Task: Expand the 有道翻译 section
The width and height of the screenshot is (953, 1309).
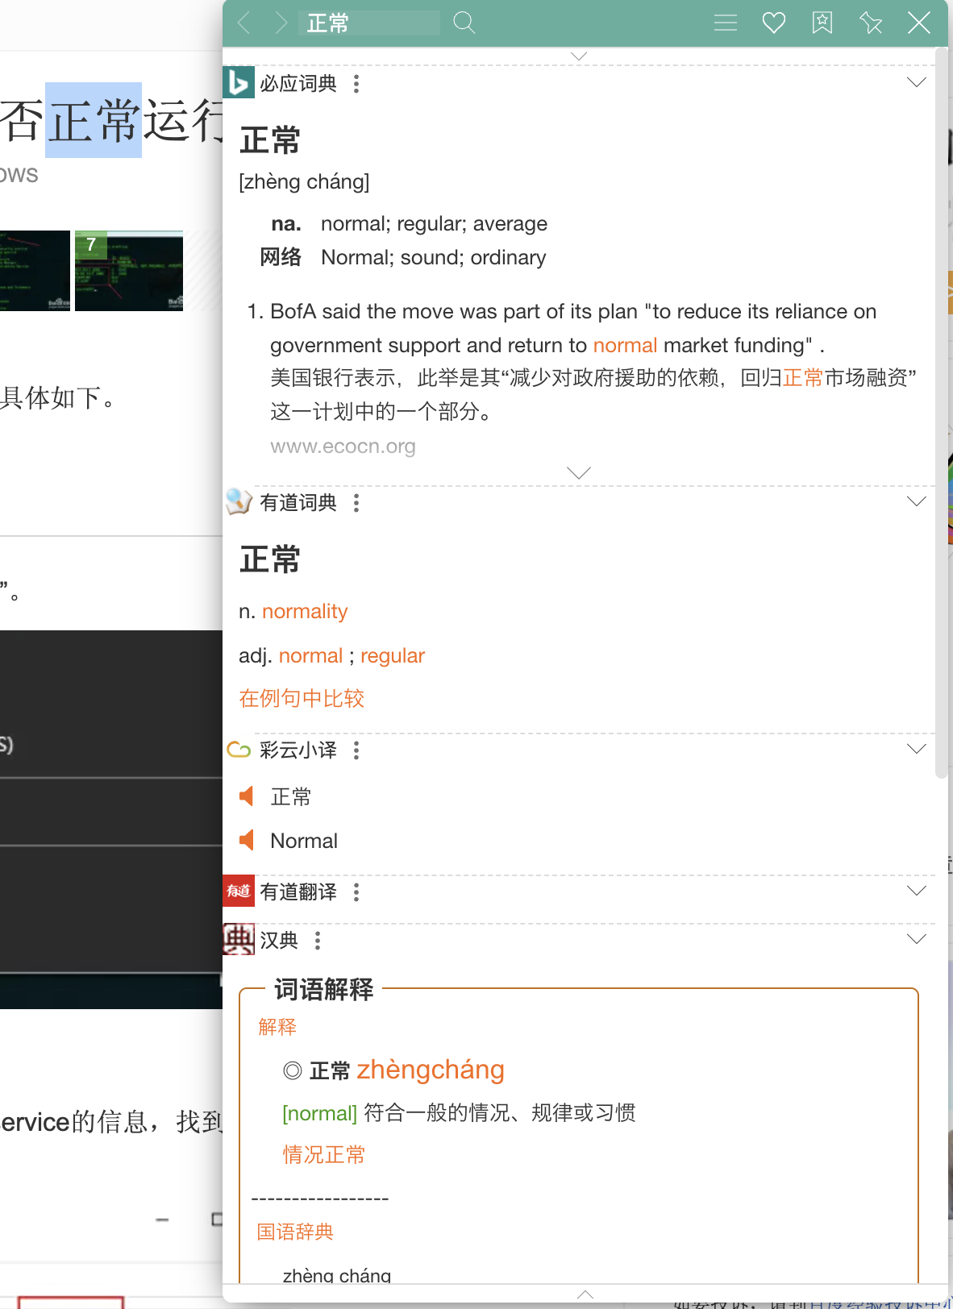Action: pyautogui.click(x=916, y=891)
